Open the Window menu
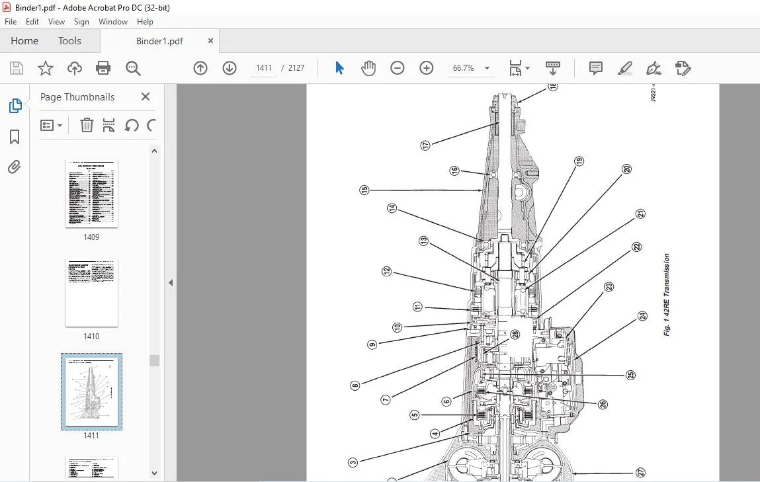This screenshot has width=760, height=482. coord(113,22)
